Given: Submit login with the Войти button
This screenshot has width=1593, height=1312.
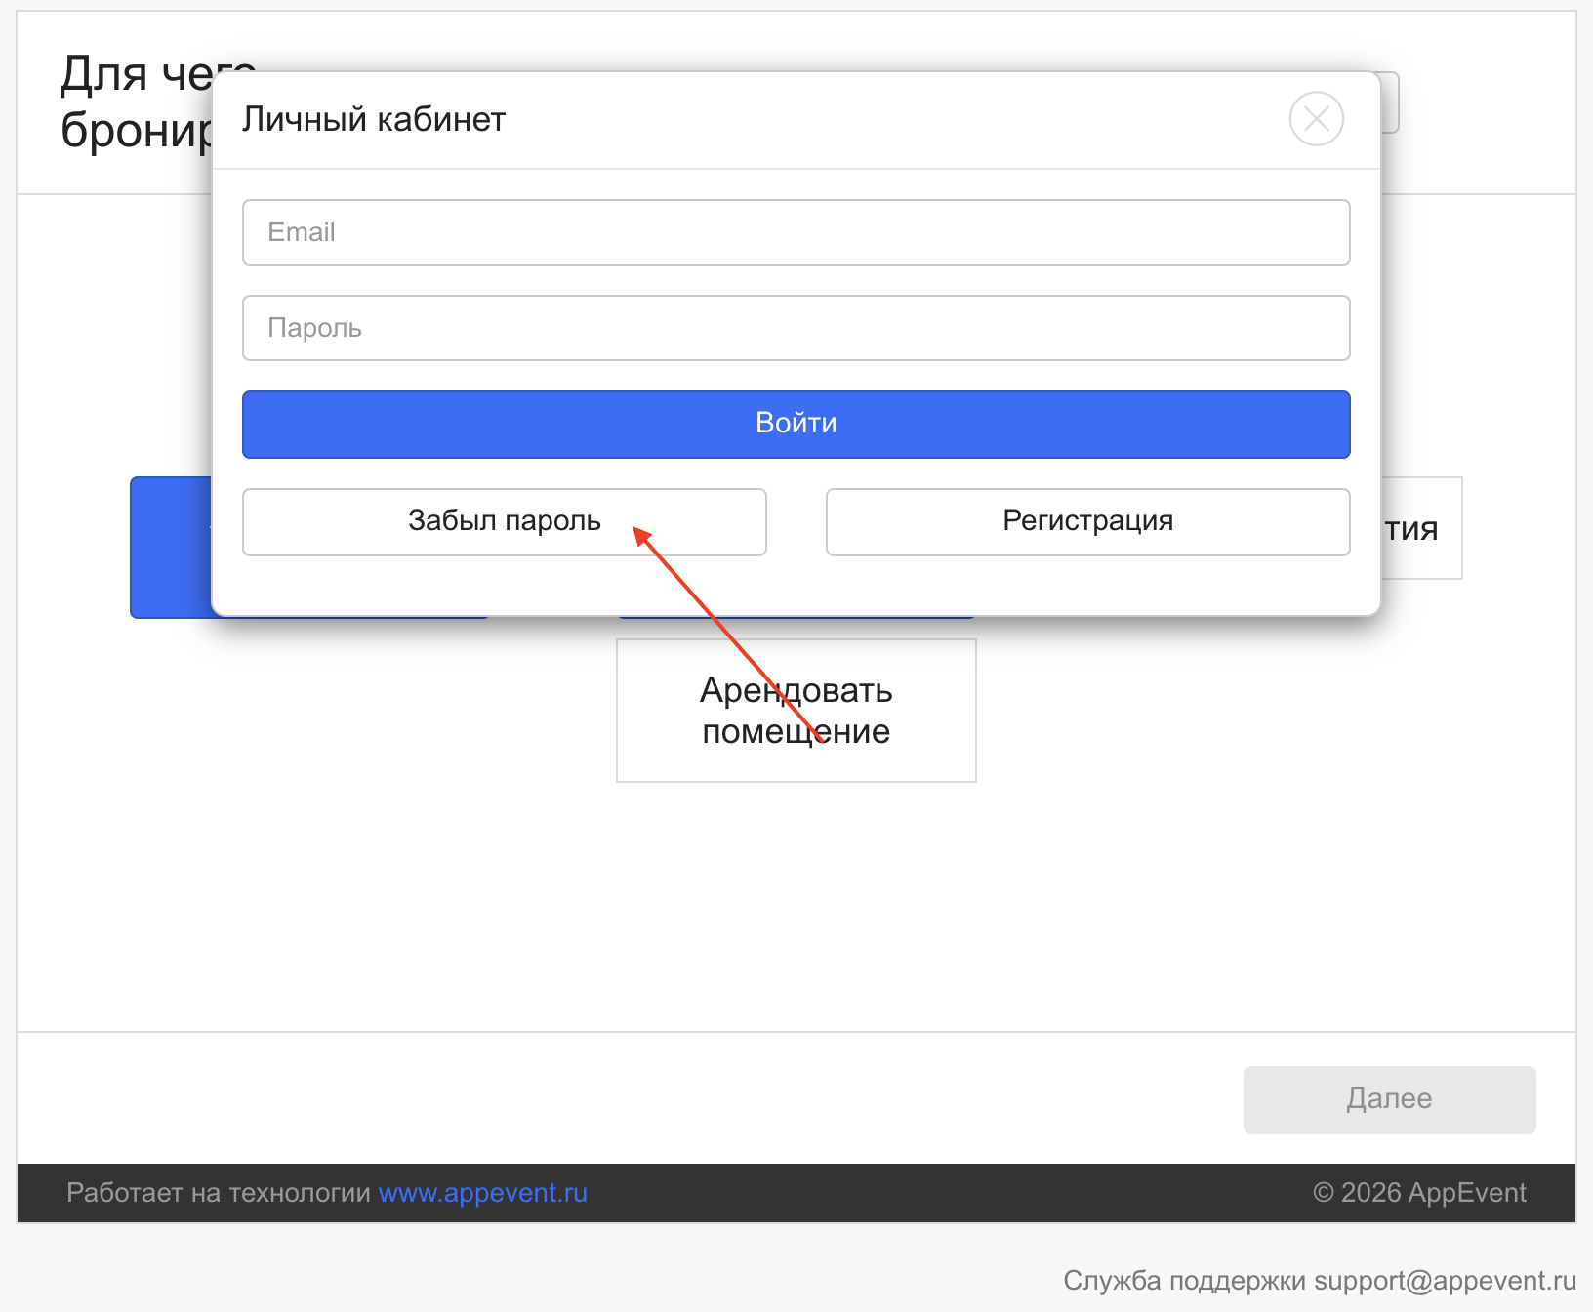Looking at the screenshot, I should click(796, 425).
